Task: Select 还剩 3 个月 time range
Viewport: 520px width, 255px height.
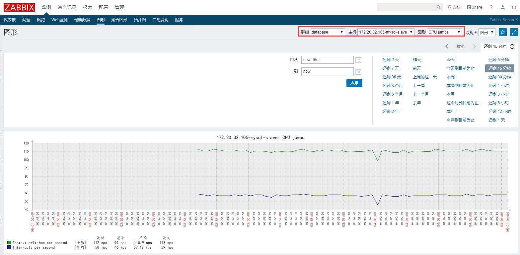Action: click(393, 86)
